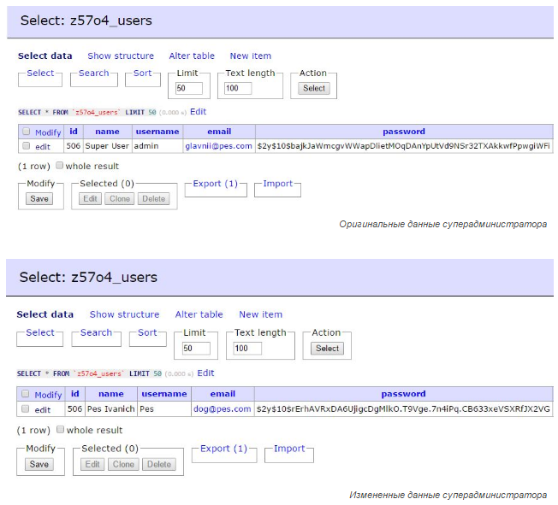Screen dimensions: 558x505
Task: Sort bottom table by username column
Action: tap(164, 394)
